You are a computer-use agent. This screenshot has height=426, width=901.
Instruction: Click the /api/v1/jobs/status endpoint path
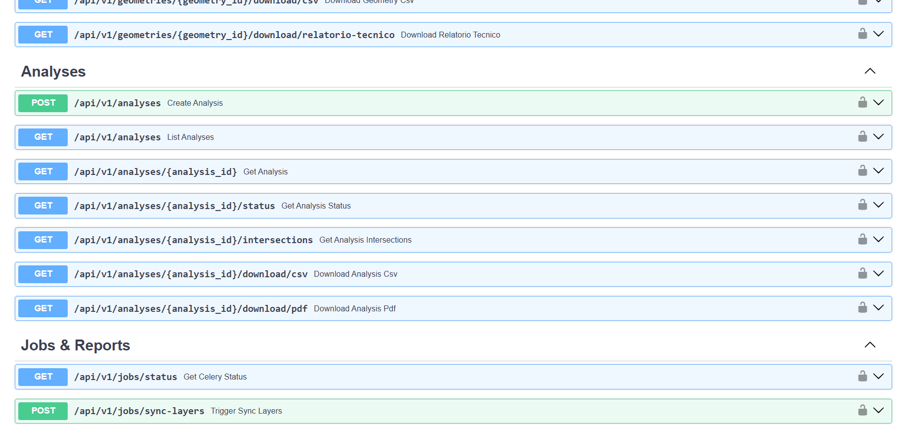tap(126, 377)
